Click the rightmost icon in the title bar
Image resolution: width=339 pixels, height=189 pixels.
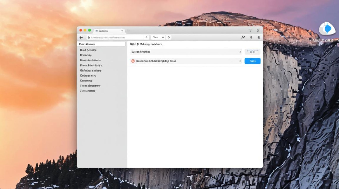coord(258,30)
